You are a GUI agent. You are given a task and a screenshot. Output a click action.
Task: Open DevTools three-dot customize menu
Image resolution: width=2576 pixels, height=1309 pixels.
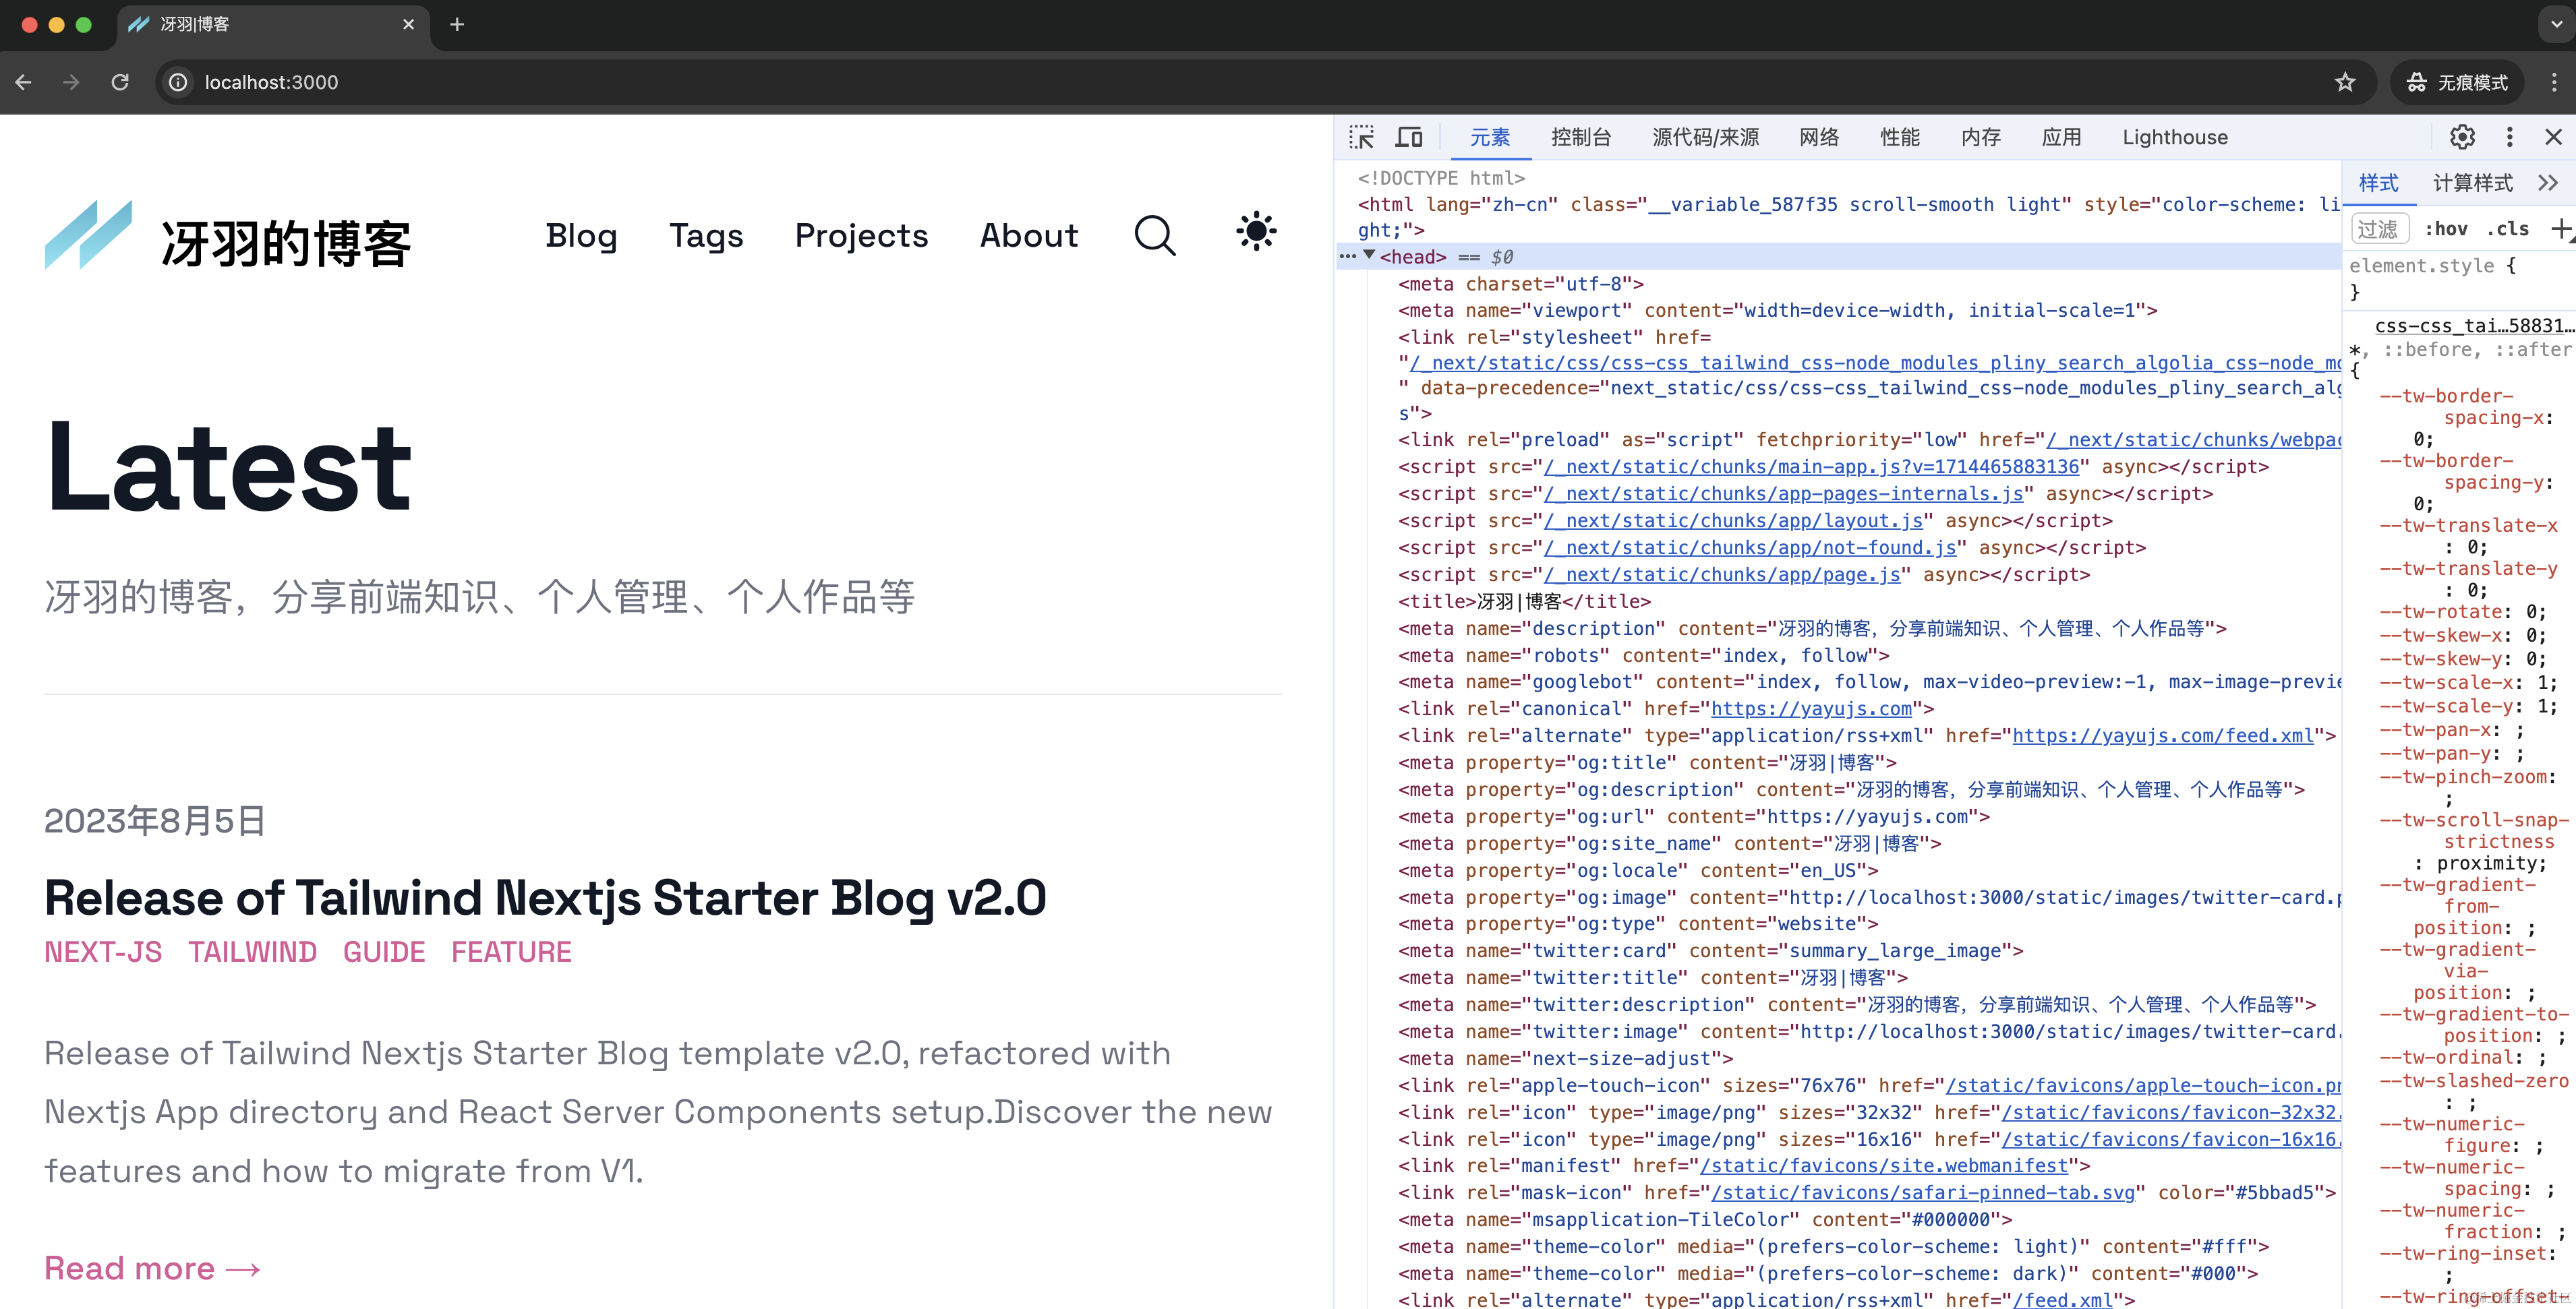(x=2509, y=137)
